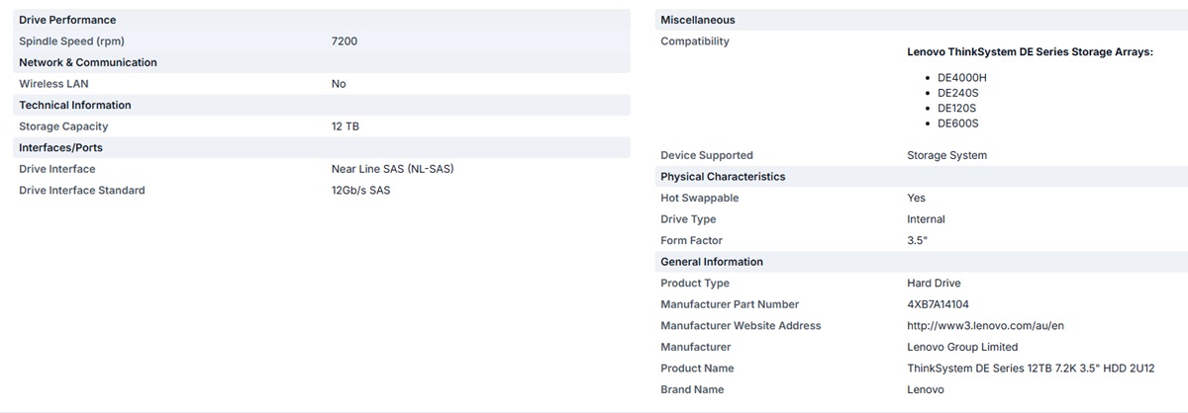Select the form factor value '3.5"'
Image resolution: width=1188 pixels, height=413 pixels.
(x=918, y=240)
